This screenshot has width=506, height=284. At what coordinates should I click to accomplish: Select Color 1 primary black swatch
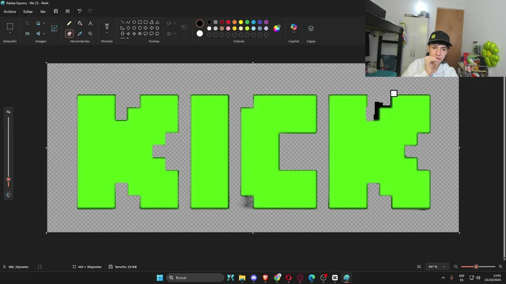(200, 23)
